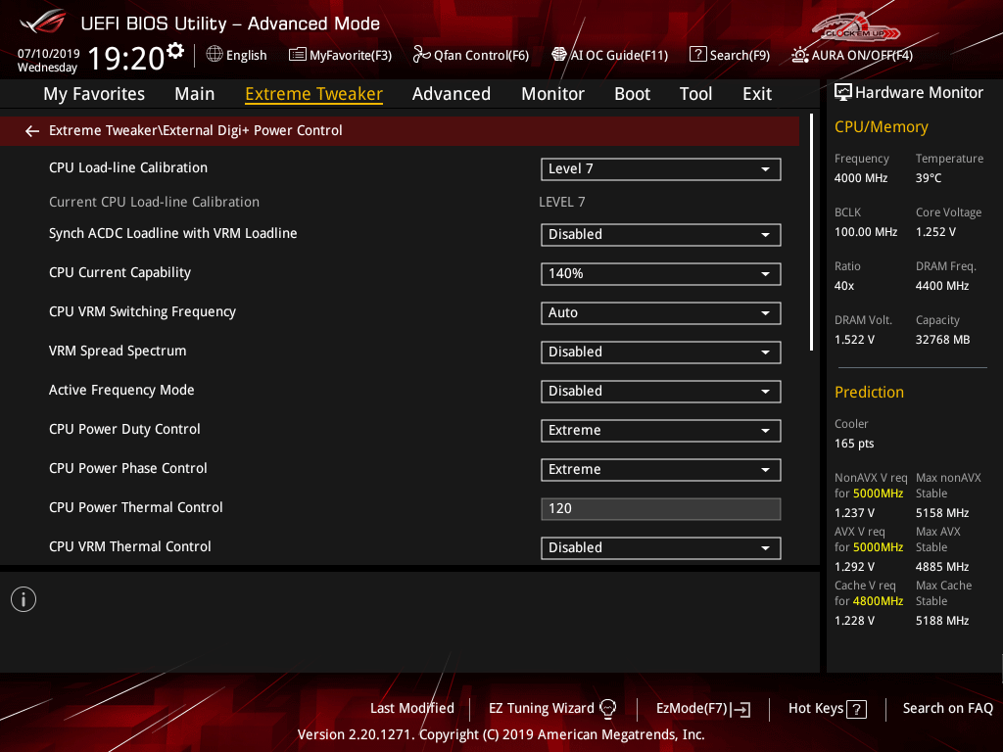Open CPU VRM Switching Frequency dropdown

(660, 313)
